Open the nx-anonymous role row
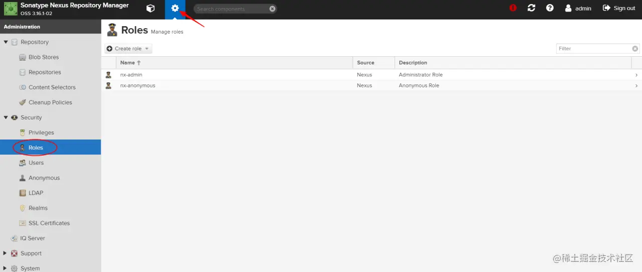This screenshot has width=642, height=272. (x=371, y=86)
